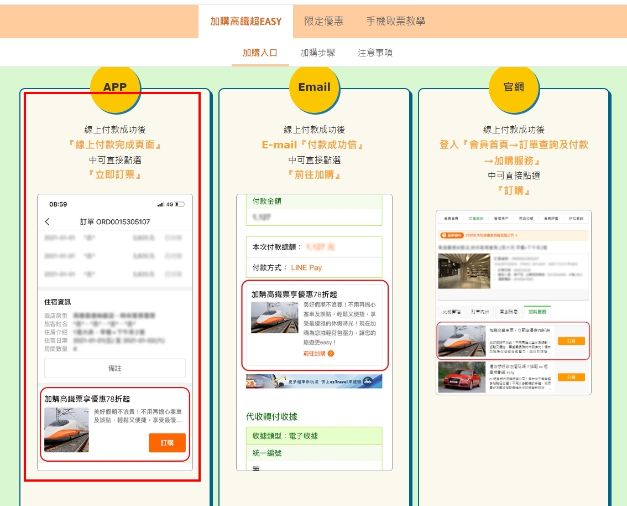Image resolution: width=627 pixels, height=506 pixels.
Task: Select the 加購入口 sub-tab
Action: click(x=260, y=53)
